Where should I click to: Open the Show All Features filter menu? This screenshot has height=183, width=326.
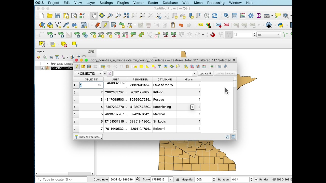(88, 137)
